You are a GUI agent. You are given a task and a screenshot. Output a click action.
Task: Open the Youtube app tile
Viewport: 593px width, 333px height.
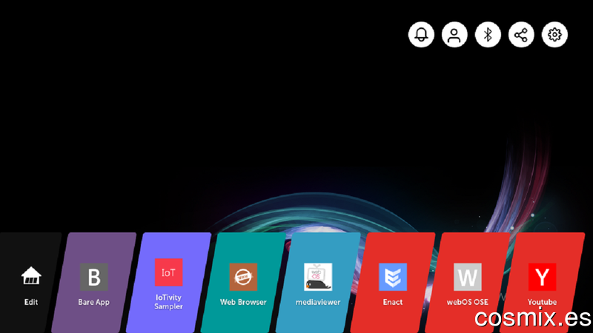tap(542, 283)
